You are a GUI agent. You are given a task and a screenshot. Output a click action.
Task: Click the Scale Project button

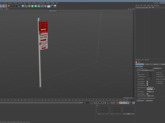click(x=145, y=70)
